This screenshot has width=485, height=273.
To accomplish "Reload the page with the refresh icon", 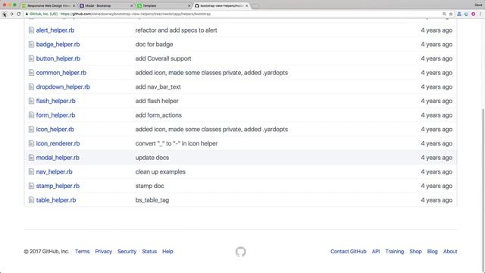I will 18,14.
